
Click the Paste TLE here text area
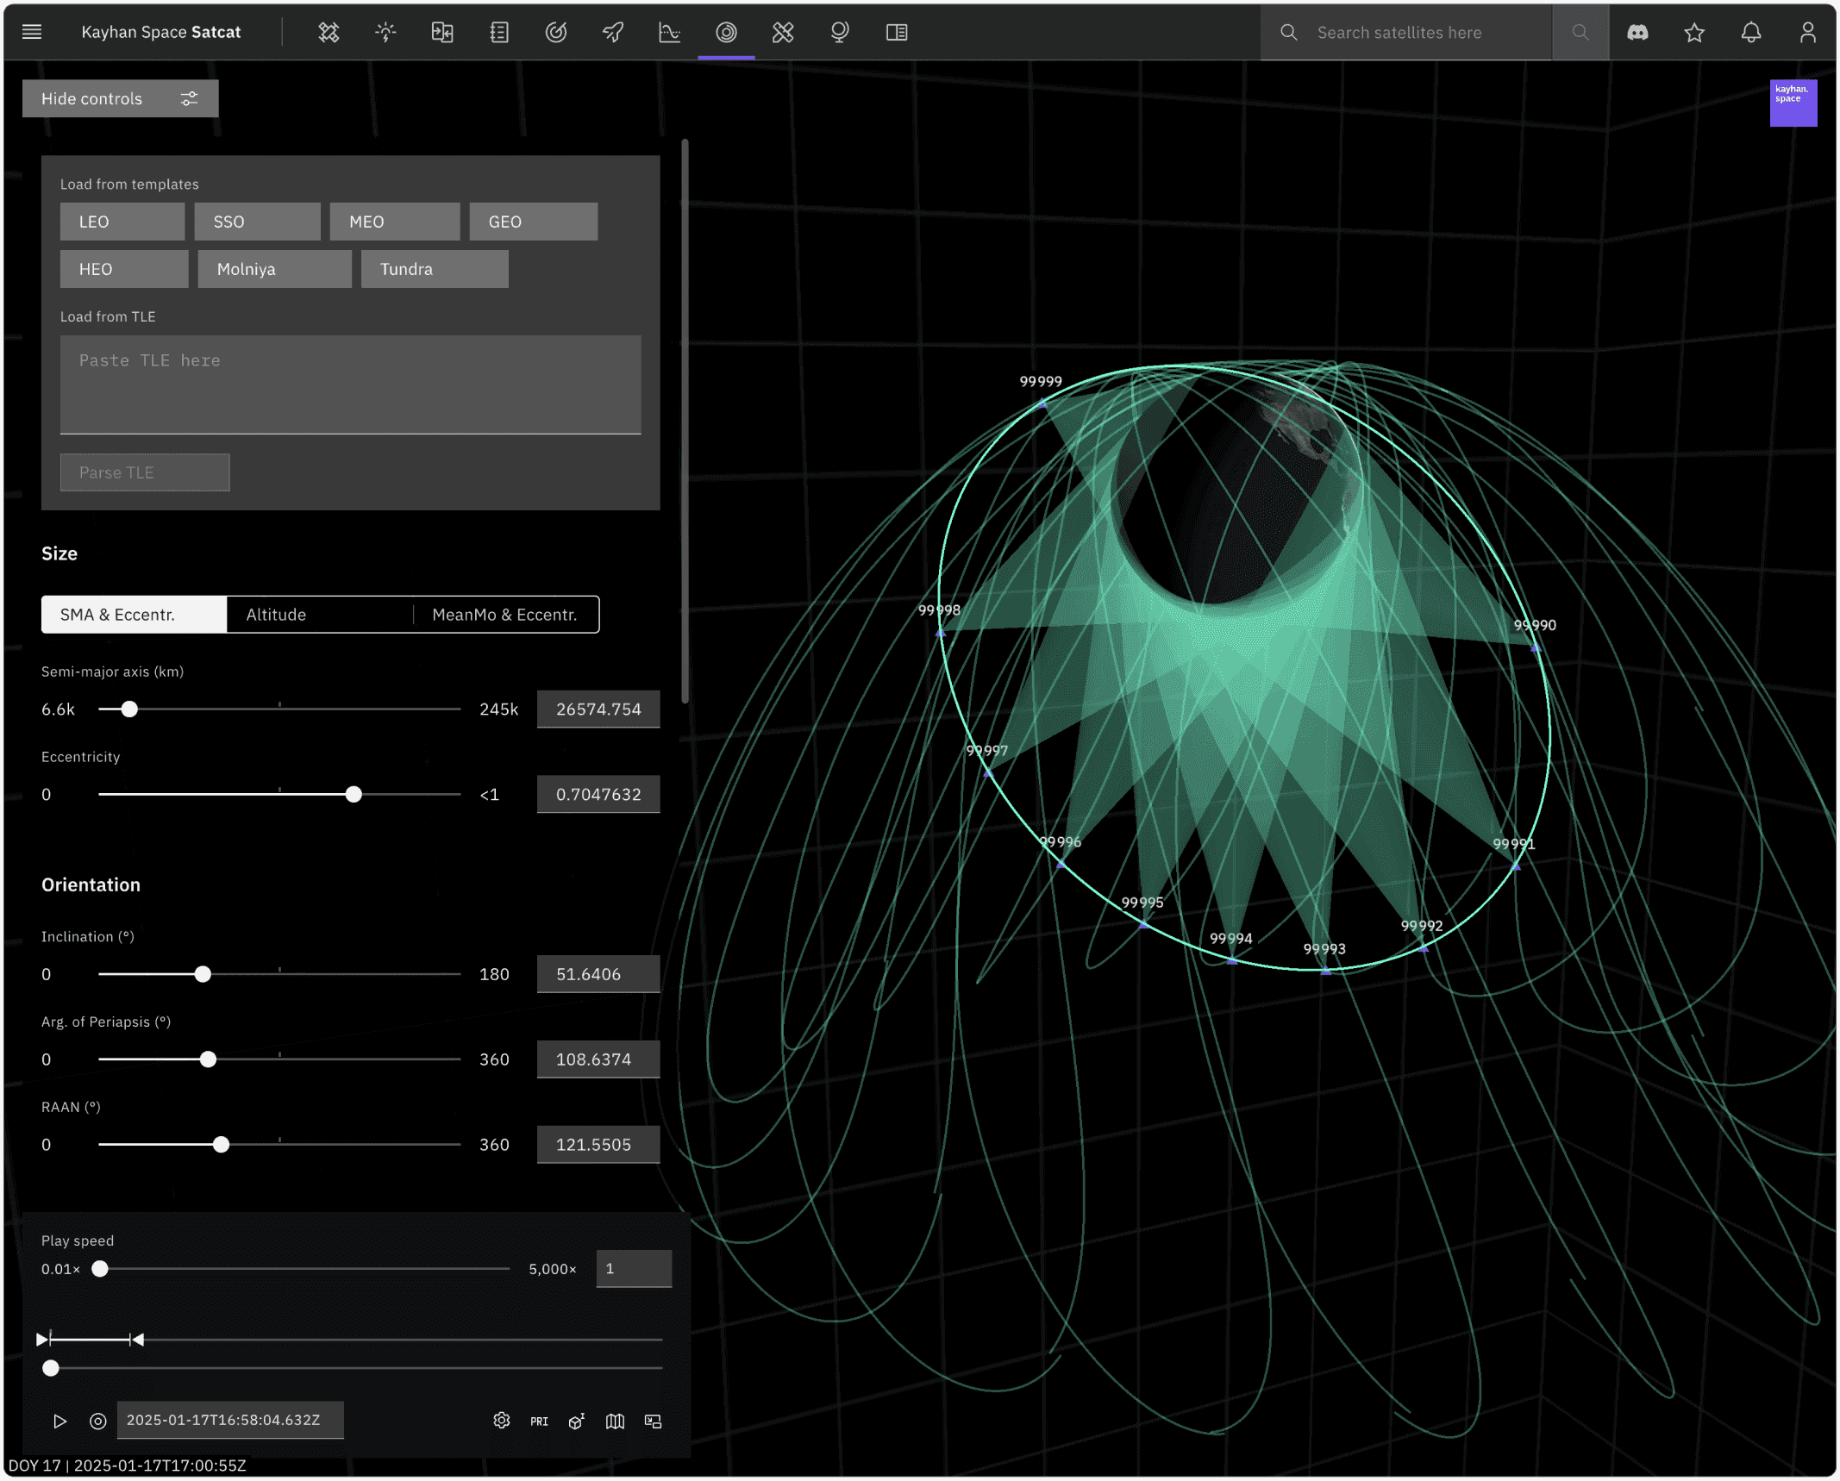pos(350,384)
